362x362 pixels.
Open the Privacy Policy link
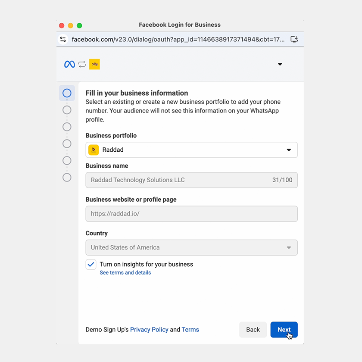[x=149, y=330]
